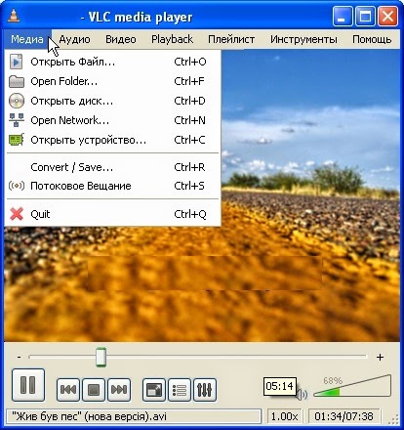Pause playback with the pause button
Image resolution: width=404 pixels, height=430 pixels.
click(x=28, y=385)
